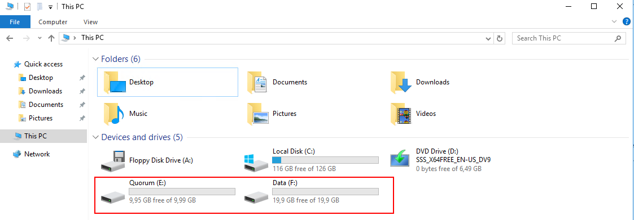The width and height of the screenshot is (634, 220).
Task: Click the '19,9 GB free of 19,9 GB' text
Action: point(305,200)
